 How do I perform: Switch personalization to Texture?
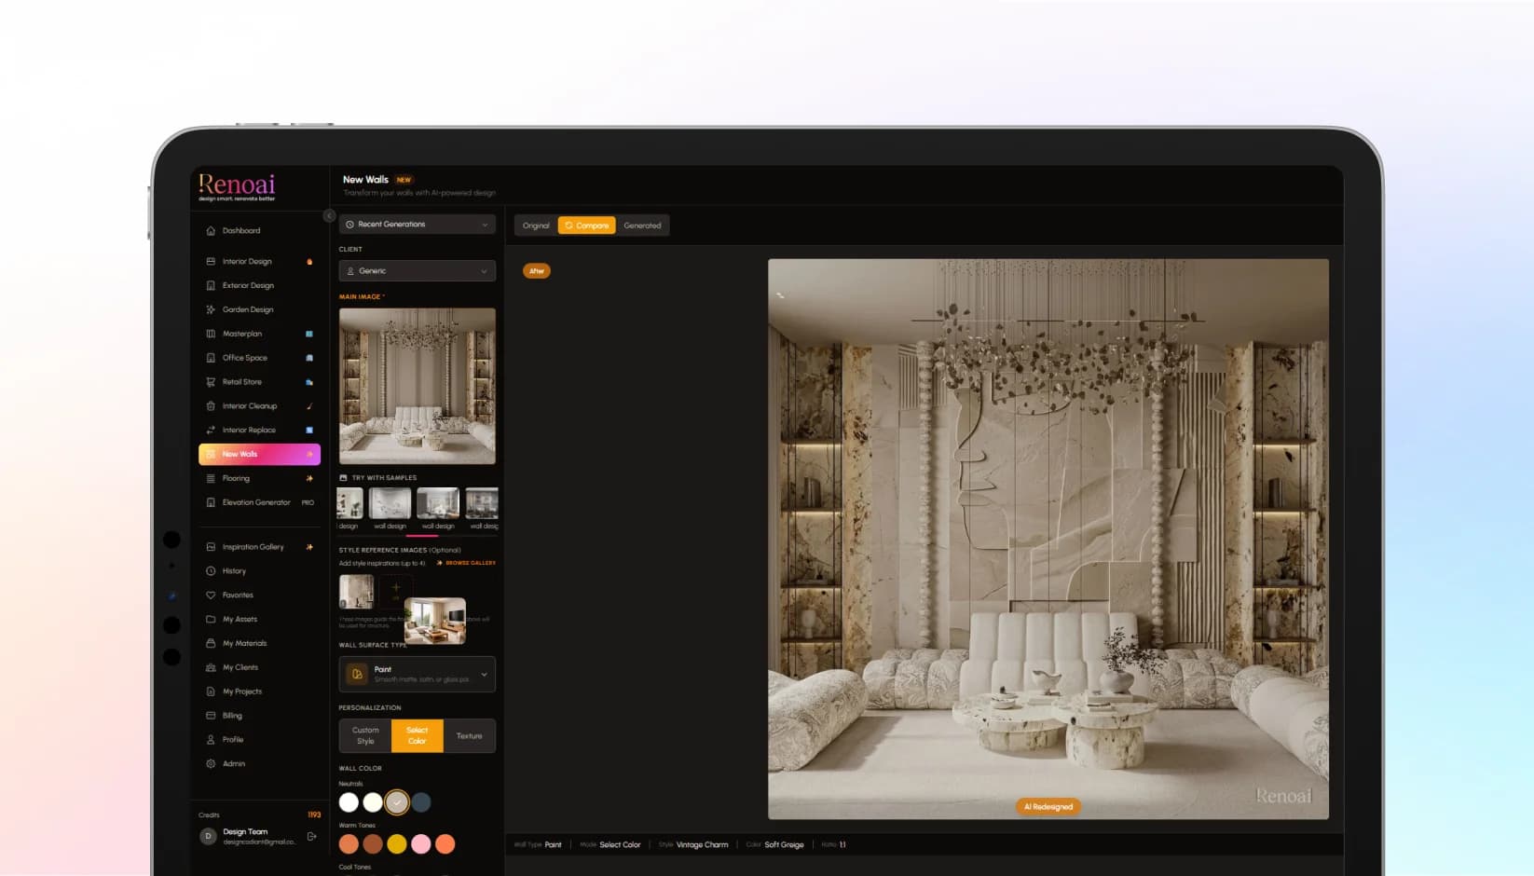(470, 735)
